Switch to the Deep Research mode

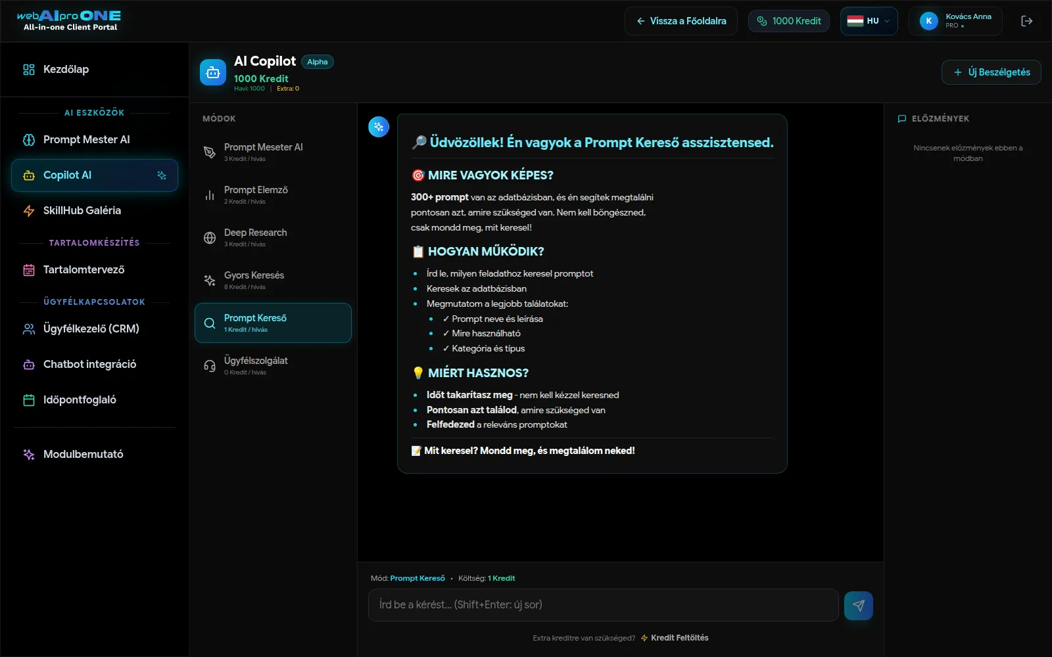tap(273, 237)
